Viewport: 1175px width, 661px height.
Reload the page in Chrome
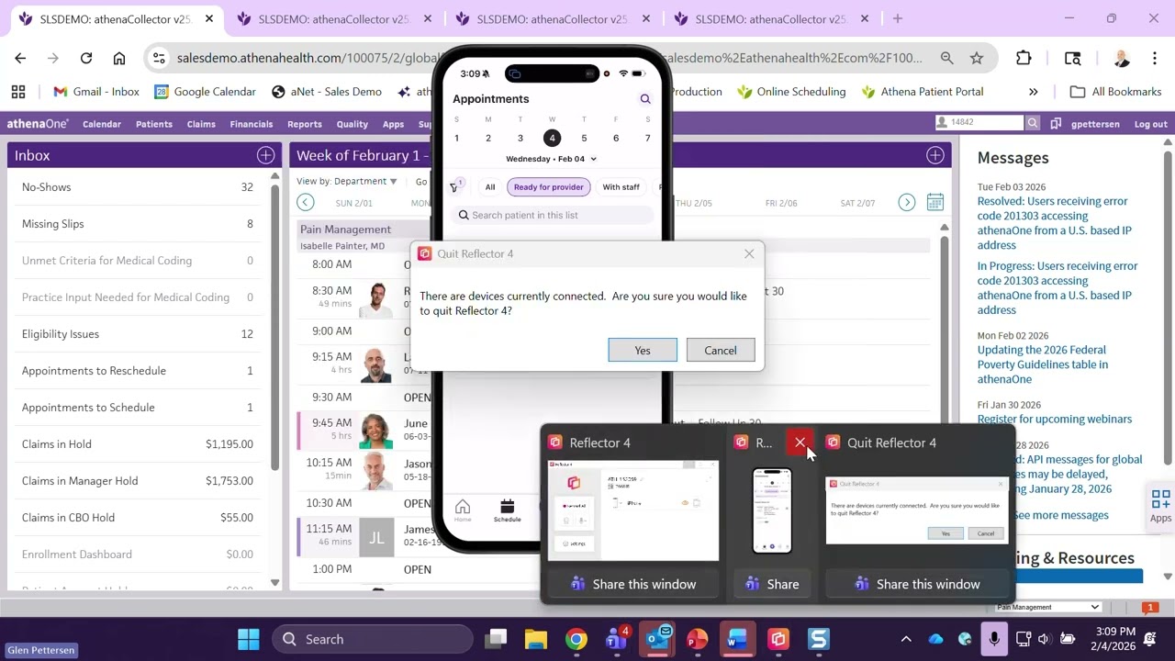[x=86, y=58]
